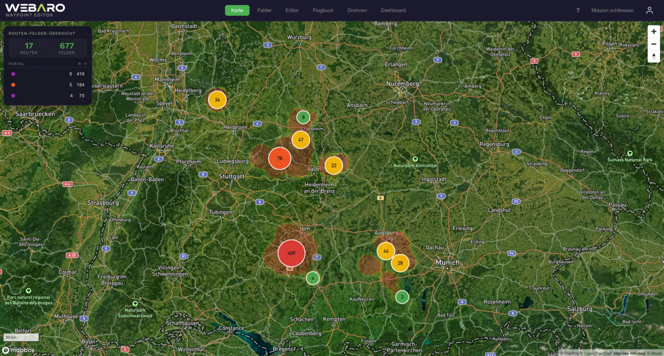Select the purple portal dot with 75 fields
This screenshot has width=664, height=356.
point(13,95)
